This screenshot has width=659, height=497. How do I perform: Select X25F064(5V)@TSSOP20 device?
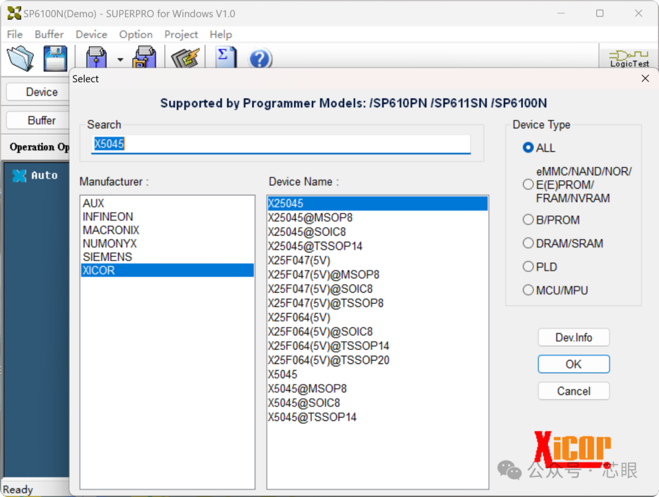click(x=378, y=360)
